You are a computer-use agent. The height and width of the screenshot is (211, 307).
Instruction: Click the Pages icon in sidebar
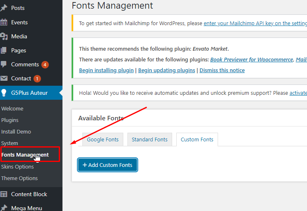point(4,50)
